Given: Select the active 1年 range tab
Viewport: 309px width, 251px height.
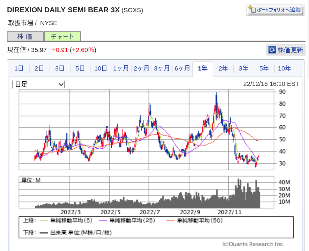Looking at the screenshot, I should pos(203,69).
